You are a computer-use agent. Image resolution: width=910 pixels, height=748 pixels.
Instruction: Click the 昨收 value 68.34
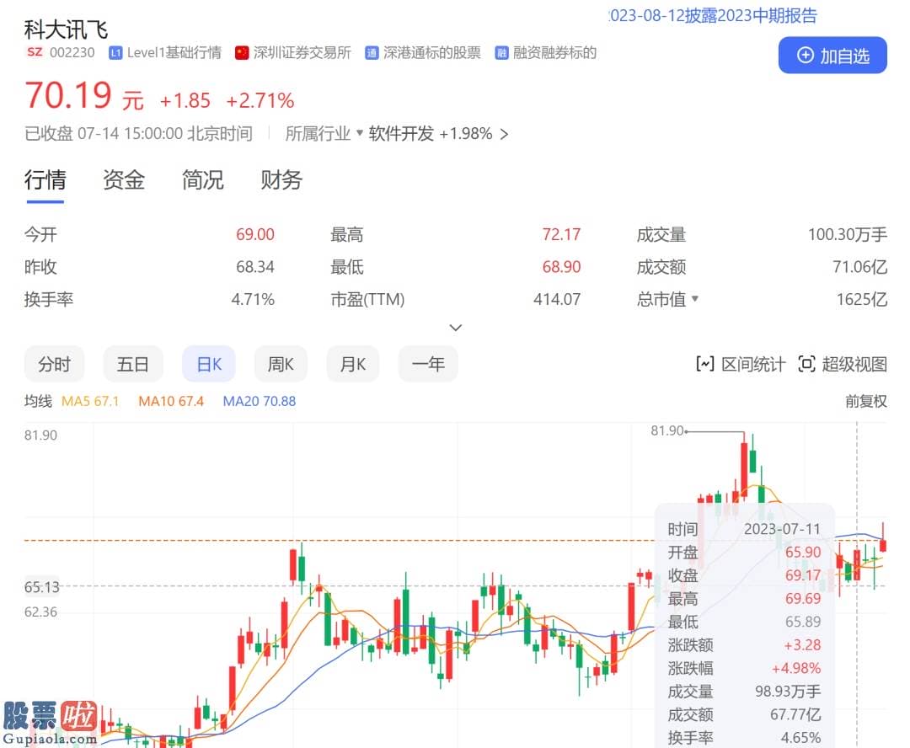pos(254,267)
